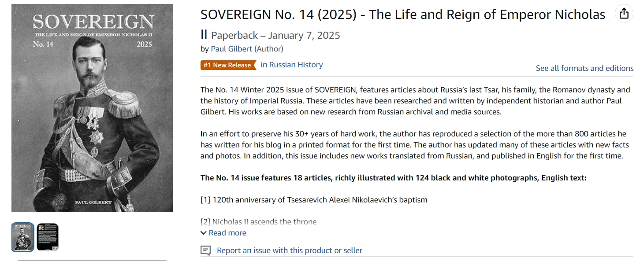Click the (Author) label after Paul Gilbert

269,49
